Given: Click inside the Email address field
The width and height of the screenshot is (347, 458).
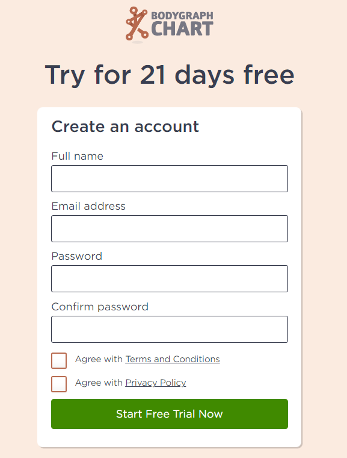Looking at the screenshot, I should pyautogui.click(x=170, y=229).
